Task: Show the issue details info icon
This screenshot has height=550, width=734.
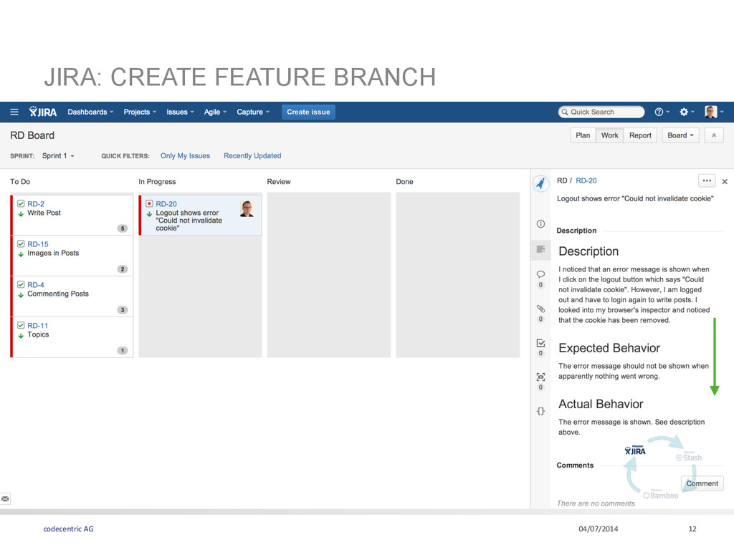Action: point(540,224)
